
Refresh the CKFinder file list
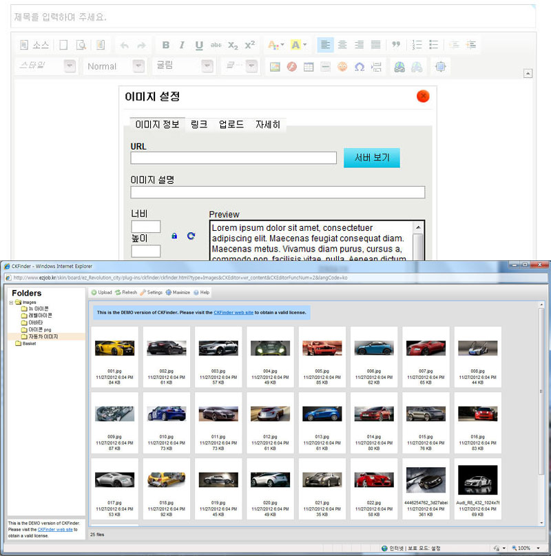tap(126, 293)
